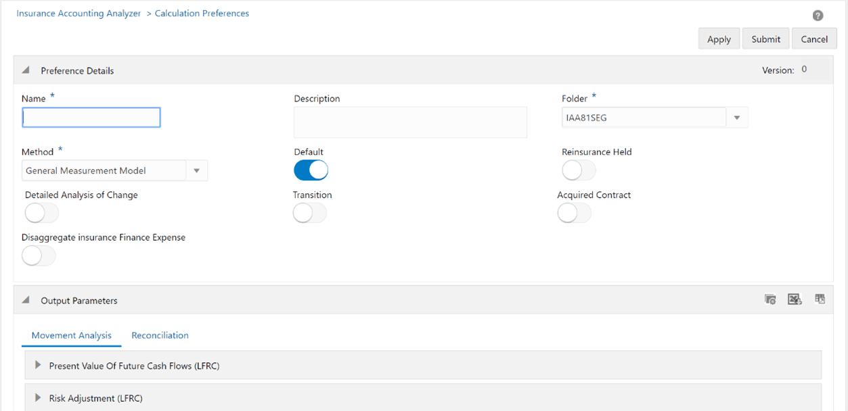
Task: Open the Folder dropdown showing IAA81SEG
Action: coord(737,117)
